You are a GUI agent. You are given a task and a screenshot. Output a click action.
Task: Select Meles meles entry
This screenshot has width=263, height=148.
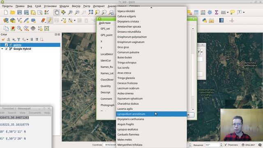point(151,140)
